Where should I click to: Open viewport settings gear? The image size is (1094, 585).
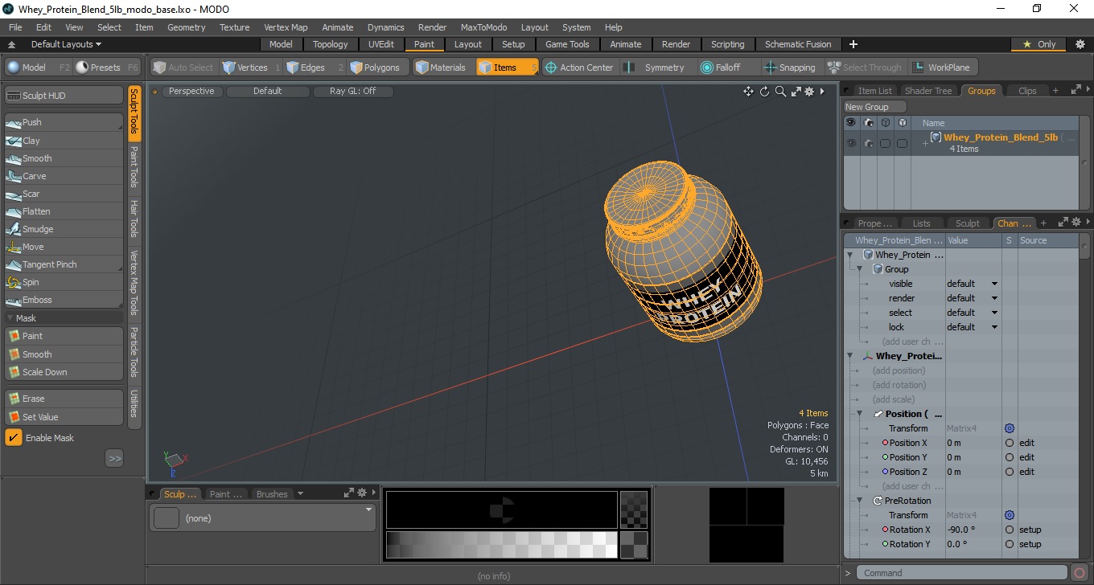810,92
